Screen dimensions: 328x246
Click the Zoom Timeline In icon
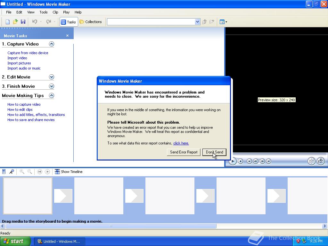coord(22,172)
